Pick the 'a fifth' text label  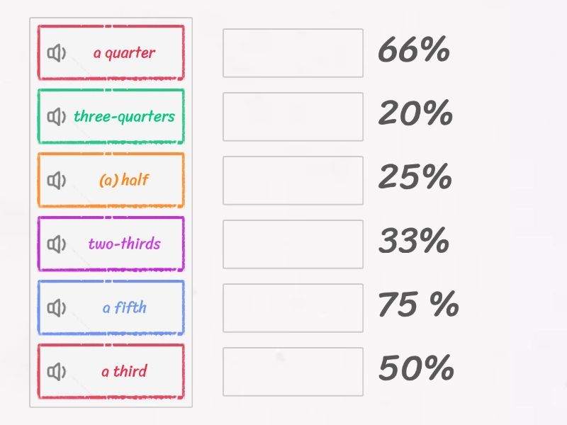pyautogui.click(x=124, y=308)
